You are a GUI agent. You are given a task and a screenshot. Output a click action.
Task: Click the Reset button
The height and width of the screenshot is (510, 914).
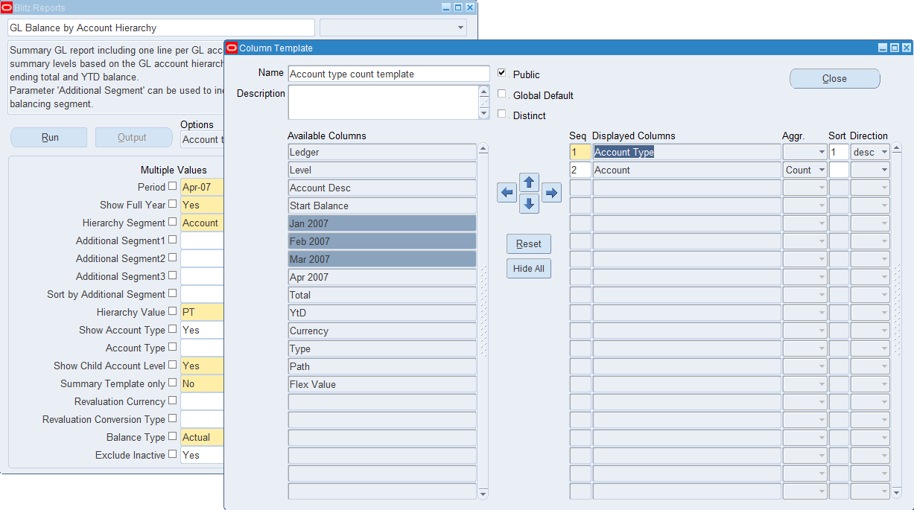click(529, 244)
